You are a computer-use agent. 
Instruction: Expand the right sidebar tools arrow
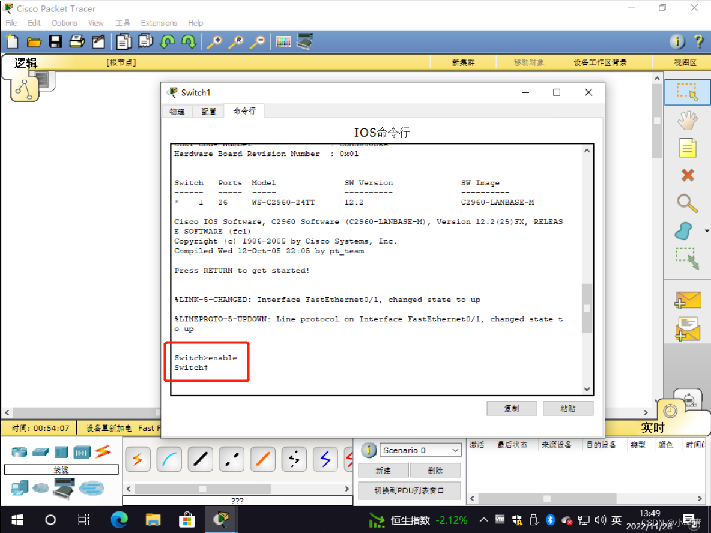[707, 231]
